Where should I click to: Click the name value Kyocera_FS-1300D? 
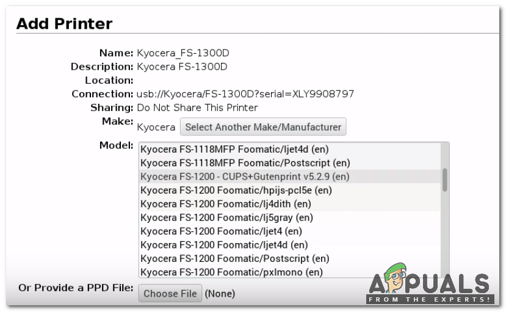(x=183, y=53)
